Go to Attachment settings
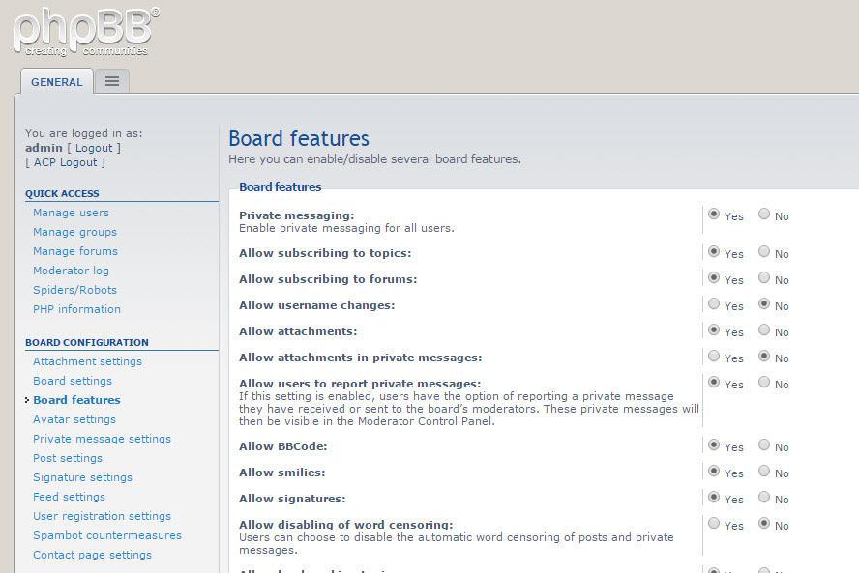Image resolution: width=859 pixels, height=573 pixels. click(87, 361)
